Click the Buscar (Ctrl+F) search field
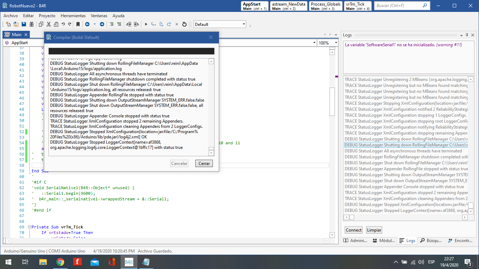The width and height of the screenshot is (479, 269). click(402, 6)
